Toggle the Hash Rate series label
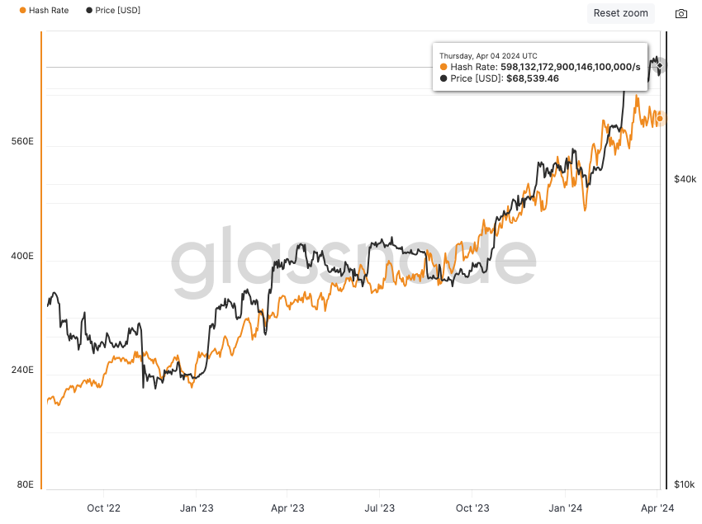Image resolution: width=702 pixels, height=524 pixels. point(49,11)
